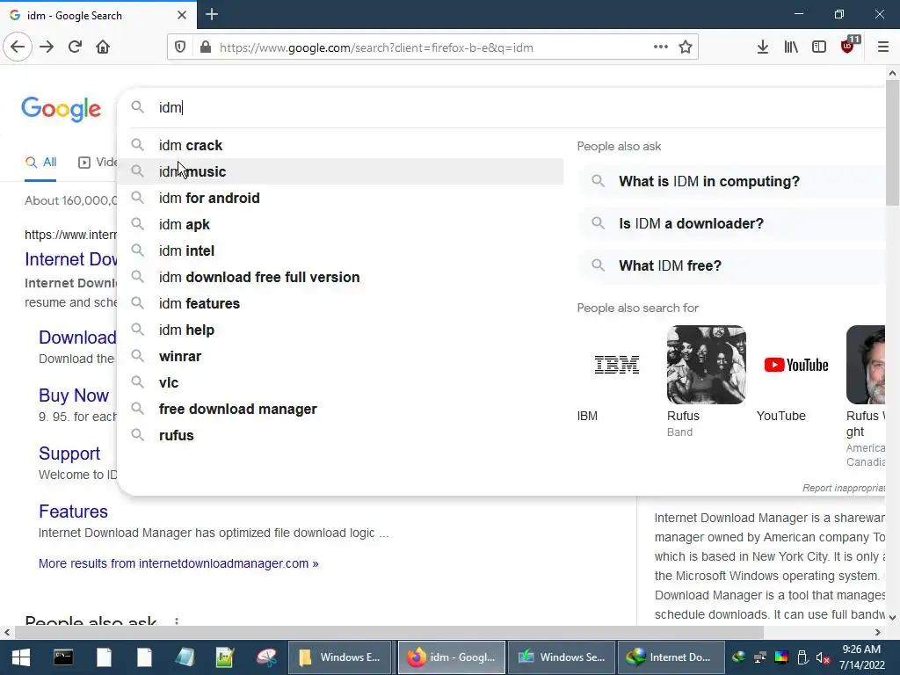Select suggestion idm crack
Screen dimensions: 900x675
pos(340,145)
